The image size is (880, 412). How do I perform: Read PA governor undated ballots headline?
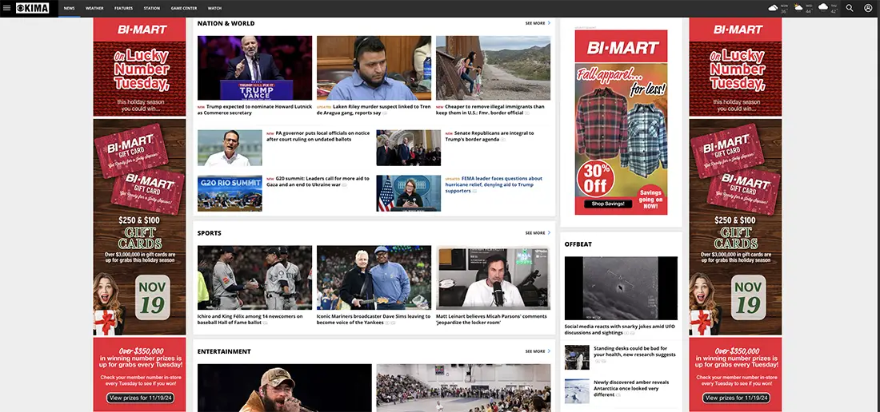(318, 136)
